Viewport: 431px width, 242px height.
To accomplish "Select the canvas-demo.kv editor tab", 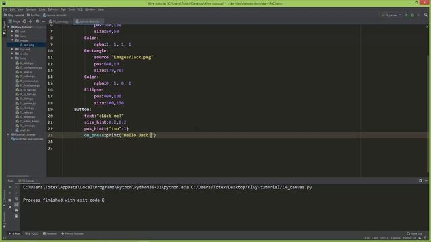I will tap(88, 21).
